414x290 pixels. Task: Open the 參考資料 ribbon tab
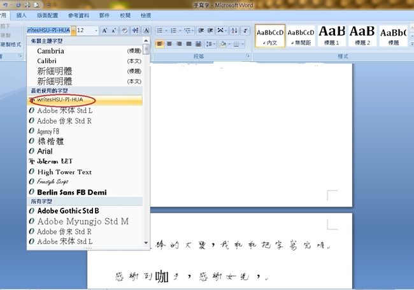click(x=78, y=15)
